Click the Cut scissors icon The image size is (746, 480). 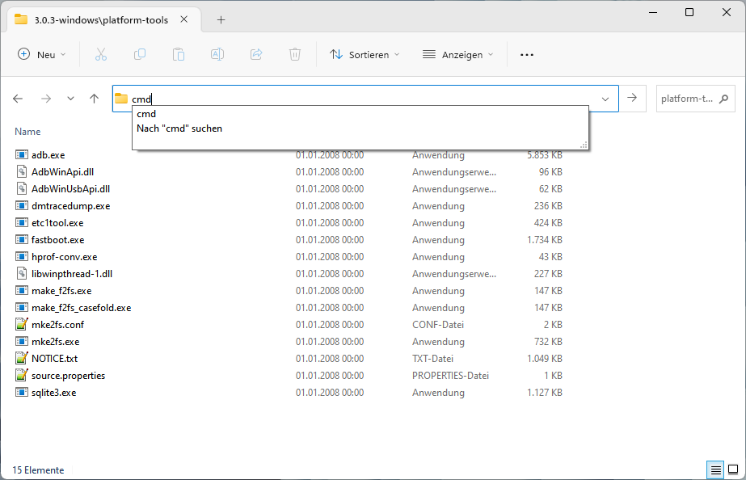tap(101, 54)
